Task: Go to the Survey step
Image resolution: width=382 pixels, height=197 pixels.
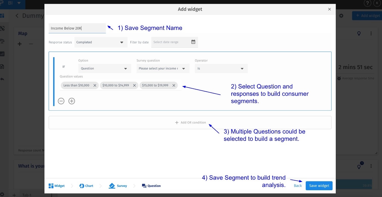Action: (x=118, y=186)
